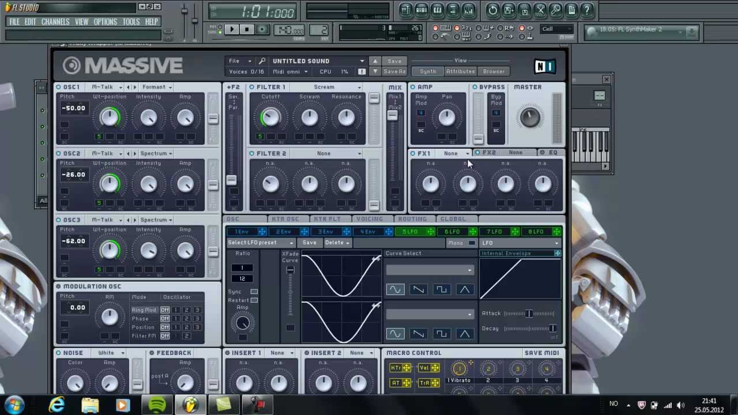Select square shape in lower curve row
The width and height of the screenshot is (738, 415).
(441, 333)
